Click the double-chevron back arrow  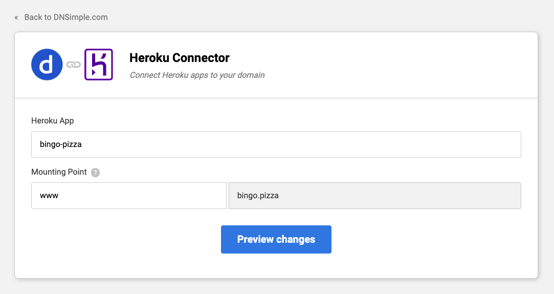[16, 17]
